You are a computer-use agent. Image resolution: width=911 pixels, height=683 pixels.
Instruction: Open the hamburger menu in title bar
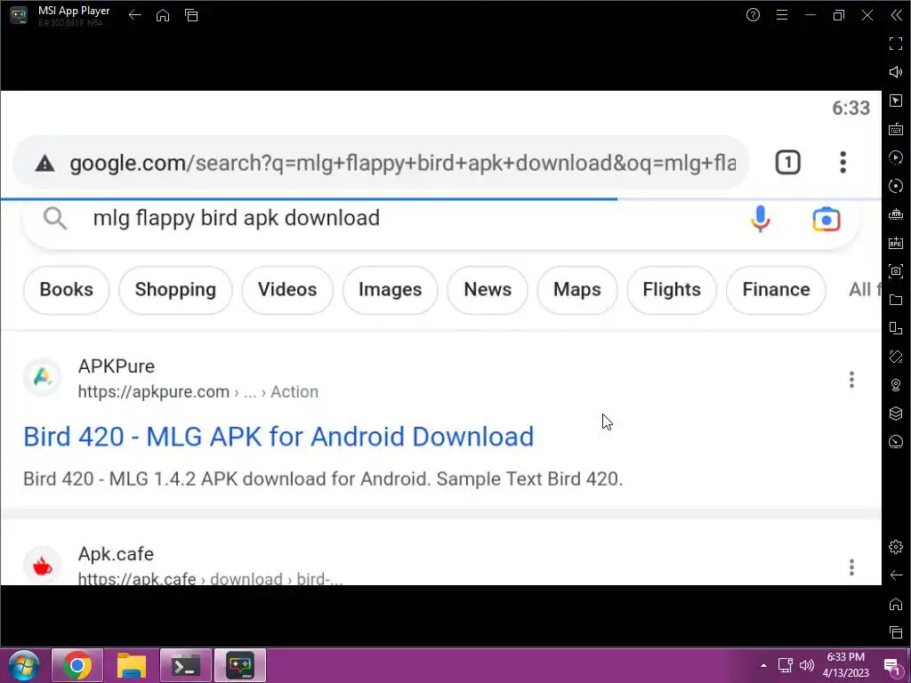[x=781, y=15]
